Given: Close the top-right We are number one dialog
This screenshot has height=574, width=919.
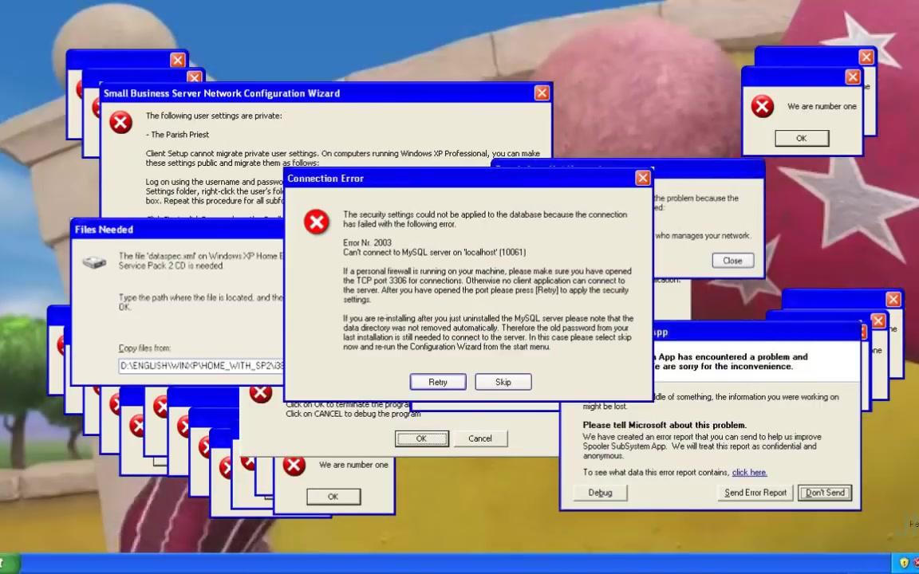Looking at the screenshot, I should click(x=854, y=77).
